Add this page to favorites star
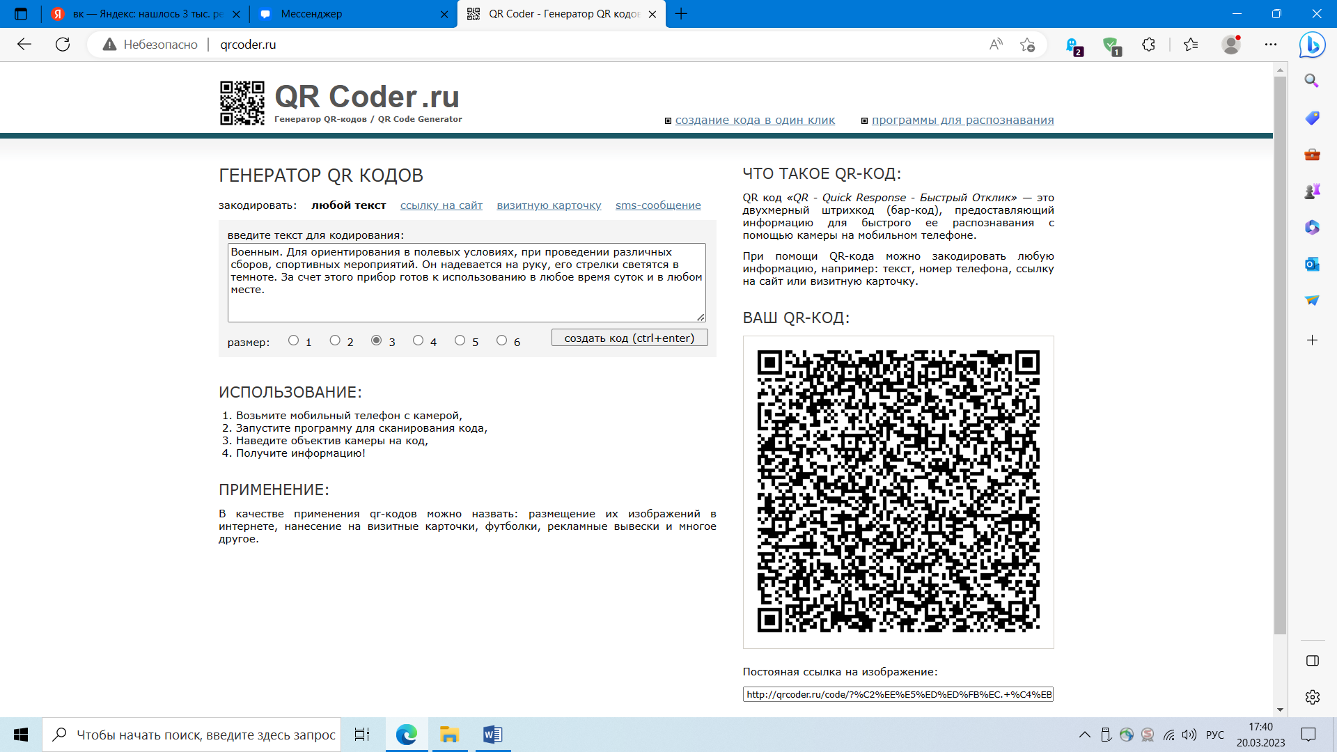 click(x=1027, y=45)
